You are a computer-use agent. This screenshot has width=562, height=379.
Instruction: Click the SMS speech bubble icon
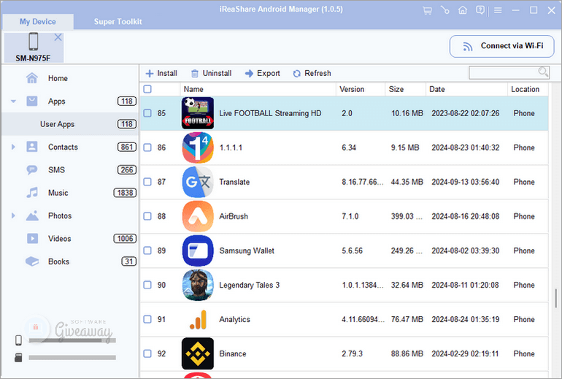tap(32, 170)
